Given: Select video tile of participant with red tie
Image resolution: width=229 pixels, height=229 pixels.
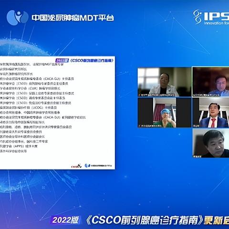Looking at the screenshot, I should coord(211,113).
